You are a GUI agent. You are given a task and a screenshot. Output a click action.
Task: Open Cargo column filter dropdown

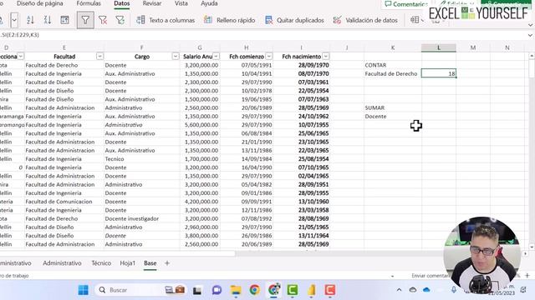176,56
